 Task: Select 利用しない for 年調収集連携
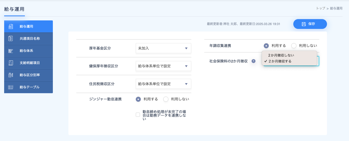point(294,46)
